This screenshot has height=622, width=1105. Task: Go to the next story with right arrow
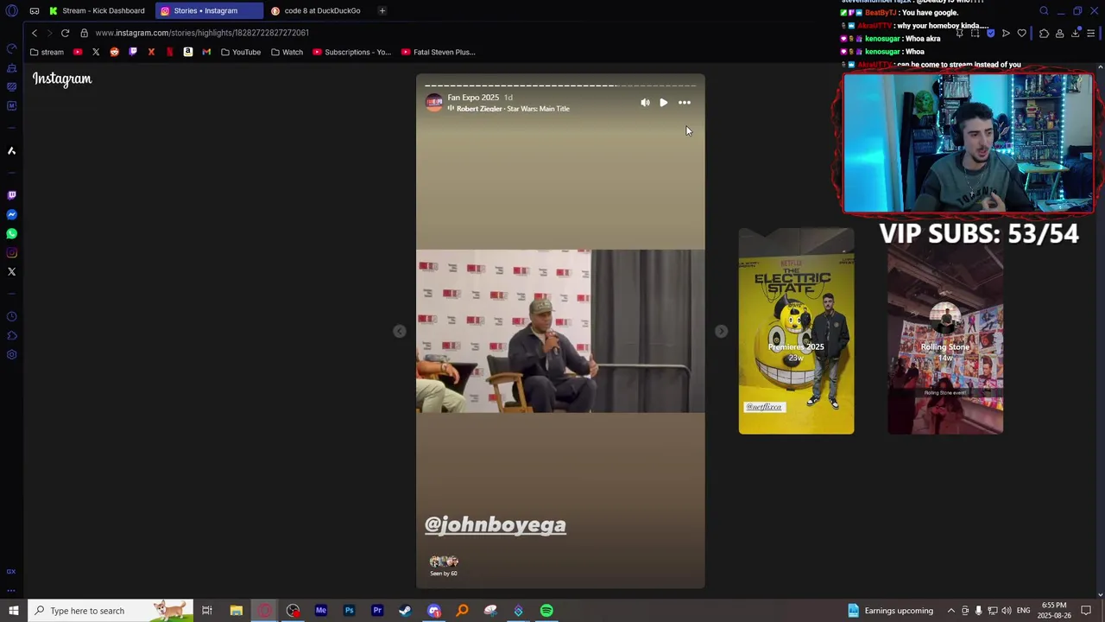pos(721,331)
